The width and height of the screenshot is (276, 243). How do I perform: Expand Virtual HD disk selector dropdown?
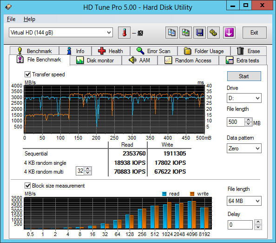[109, 33]
